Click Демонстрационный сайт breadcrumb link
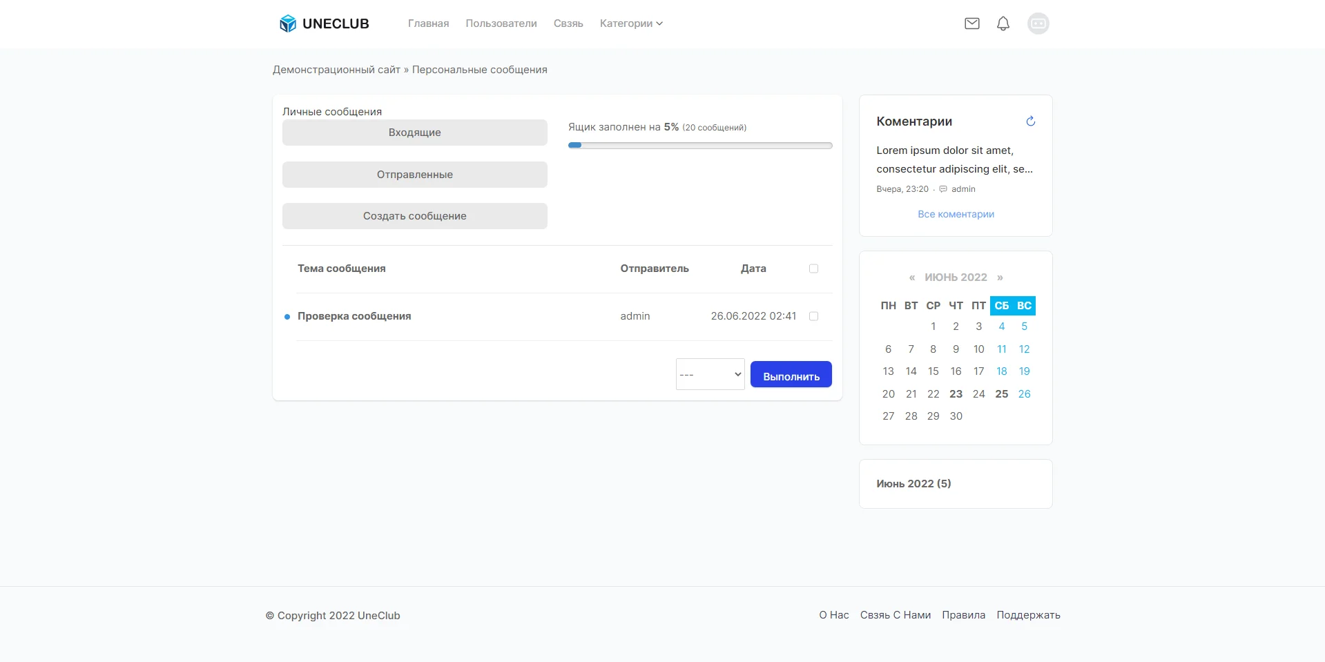1325x662 pixels. click(x=336, y=70)
